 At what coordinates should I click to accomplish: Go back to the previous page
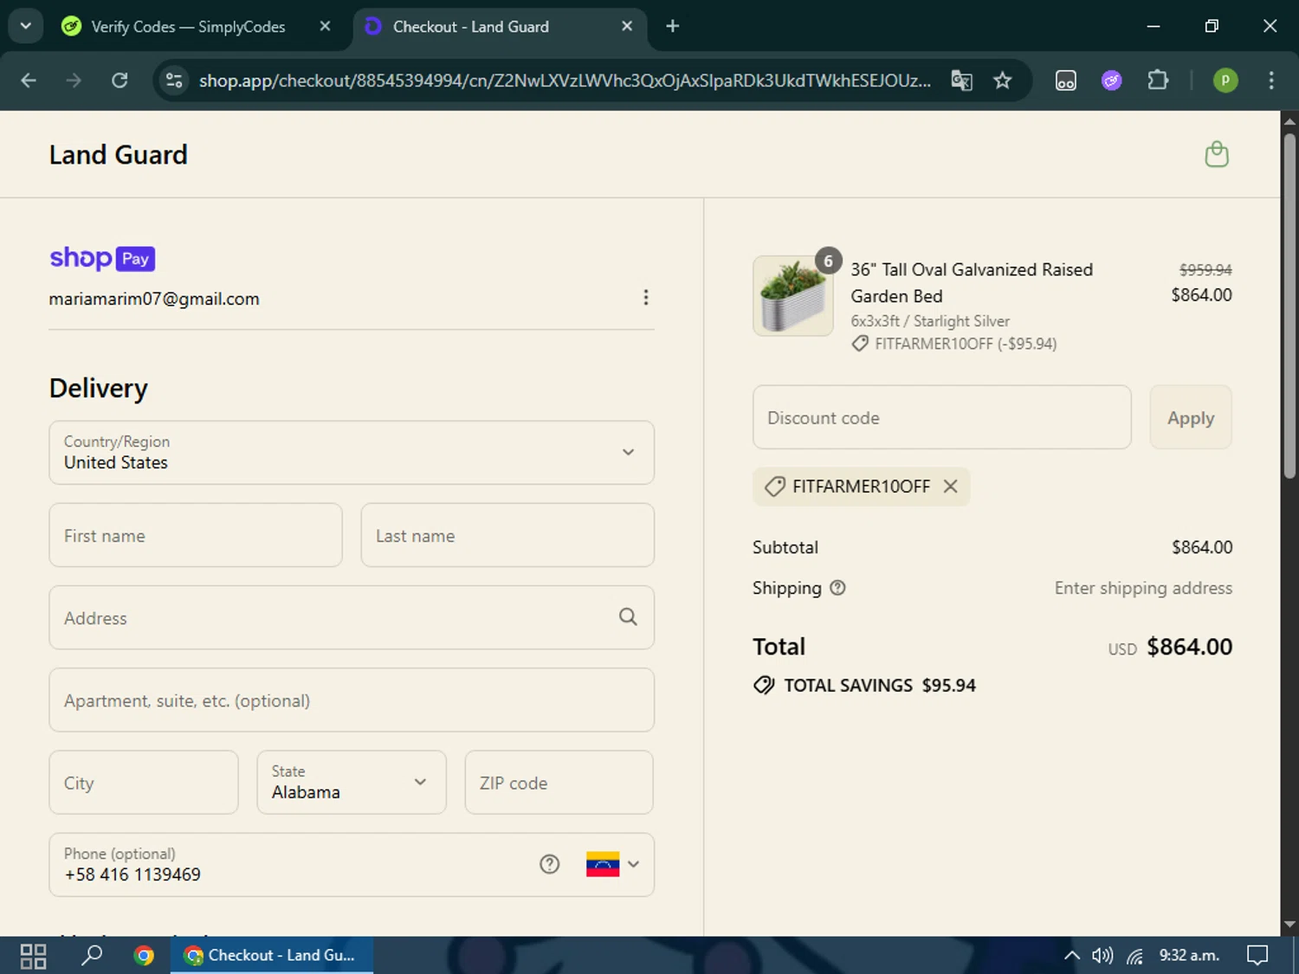[x=29, y=81]
